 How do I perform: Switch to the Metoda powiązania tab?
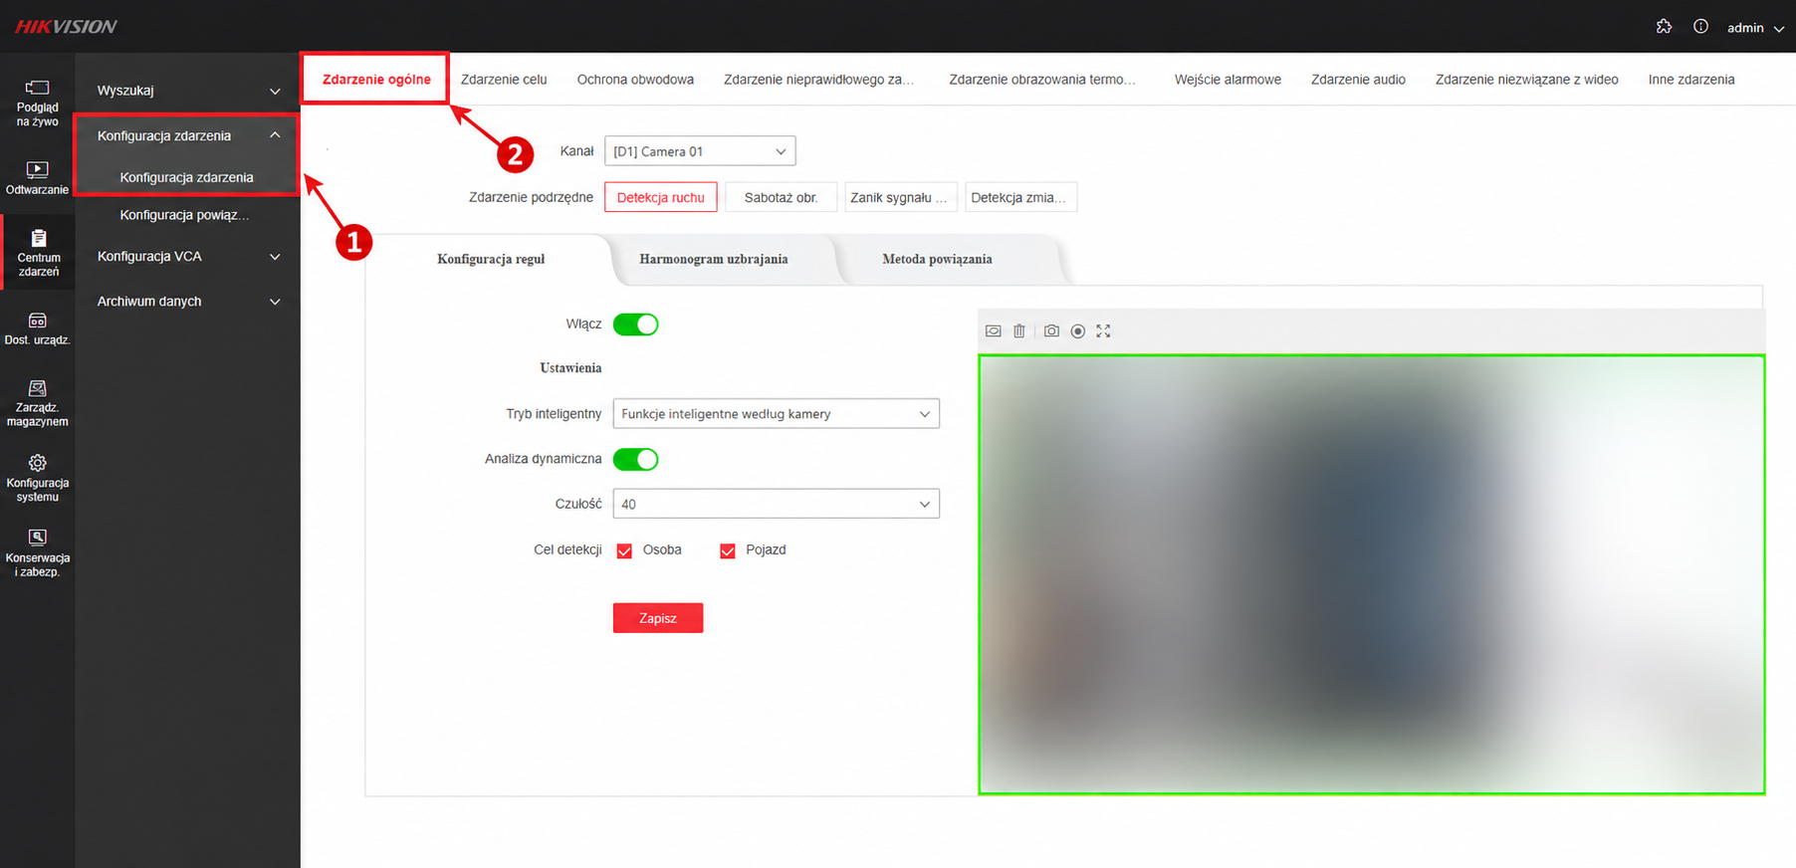click(x=937, y=259)
